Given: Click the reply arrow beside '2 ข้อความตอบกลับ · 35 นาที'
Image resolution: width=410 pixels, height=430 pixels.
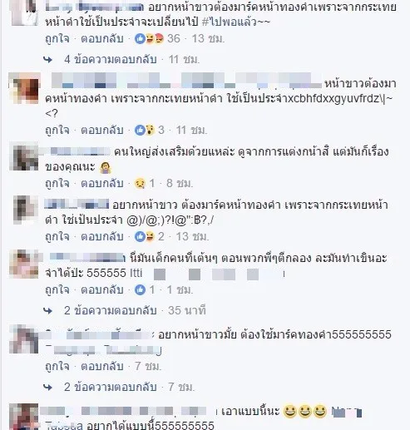Looking at the screenshot, I should pos(48,310).
